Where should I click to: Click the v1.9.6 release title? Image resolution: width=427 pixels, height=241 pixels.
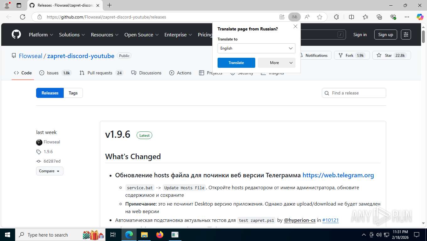click(118, 134)
